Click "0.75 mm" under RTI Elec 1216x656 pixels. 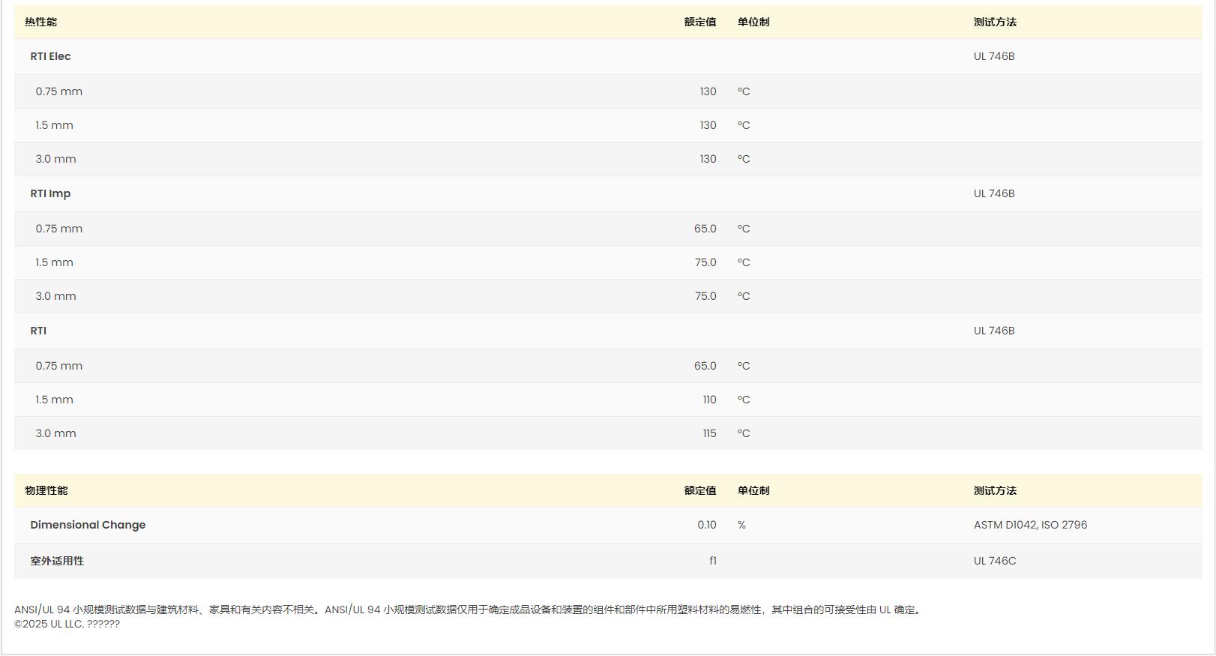[x=59, y=91]
